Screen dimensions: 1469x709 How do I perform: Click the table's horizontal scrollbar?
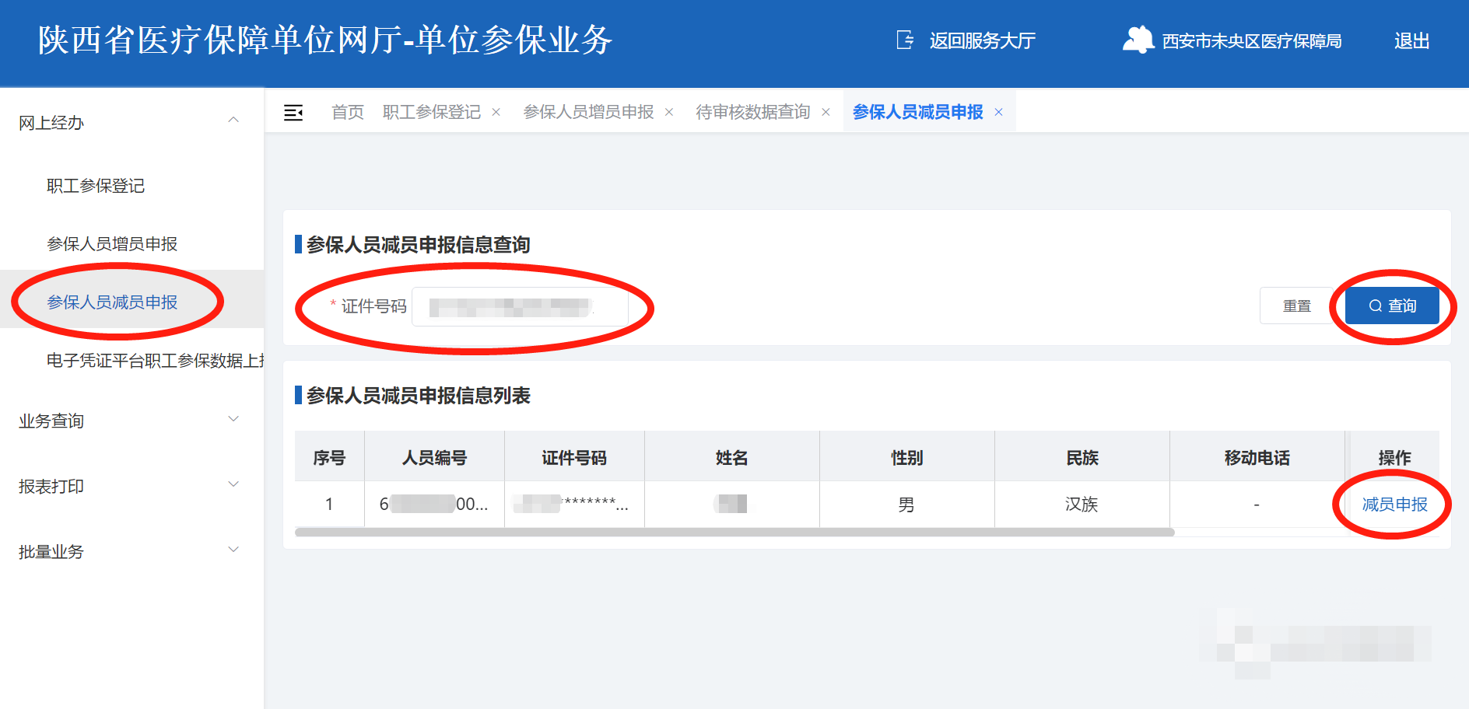[734, 533]
